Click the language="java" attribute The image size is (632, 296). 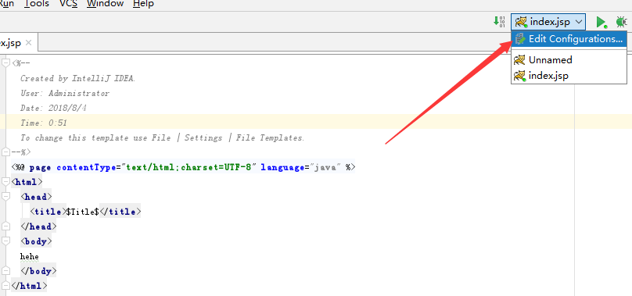(x=300, y=167)
